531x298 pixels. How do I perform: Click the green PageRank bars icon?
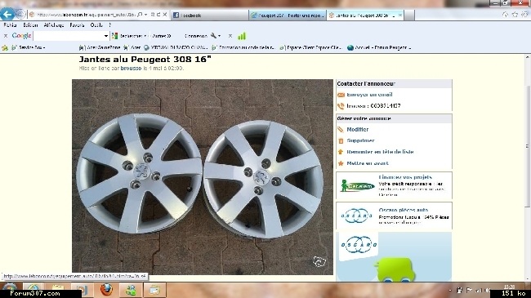pos(242,36)
